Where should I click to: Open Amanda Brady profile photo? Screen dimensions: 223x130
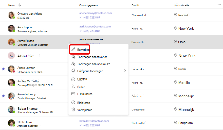11,96
